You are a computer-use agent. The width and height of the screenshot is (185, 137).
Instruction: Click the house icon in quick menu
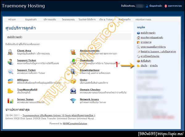(x=138, y=38)
